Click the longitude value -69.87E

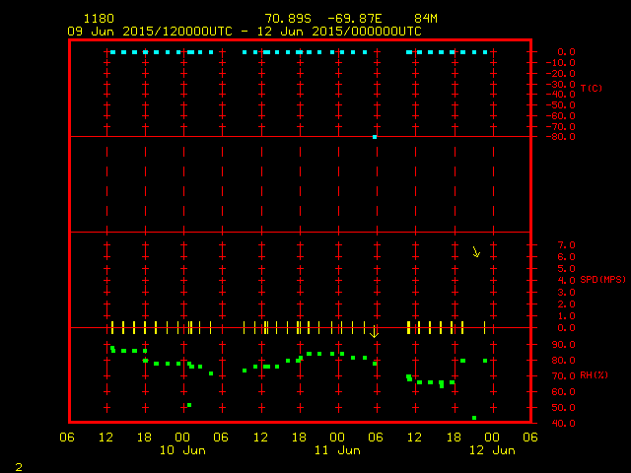click(355, 19)
